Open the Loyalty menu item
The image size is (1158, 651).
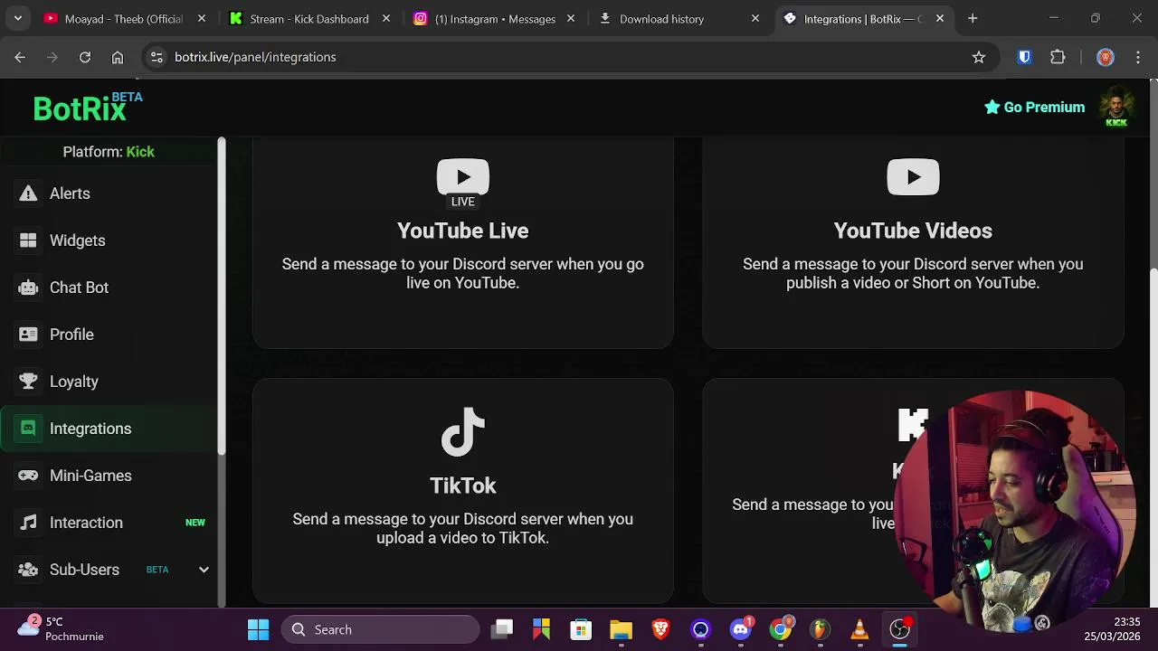tap(109, 382)
